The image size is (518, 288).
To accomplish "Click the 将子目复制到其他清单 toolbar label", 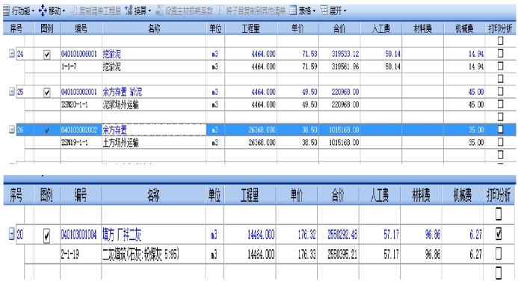I will coord(256,11).
